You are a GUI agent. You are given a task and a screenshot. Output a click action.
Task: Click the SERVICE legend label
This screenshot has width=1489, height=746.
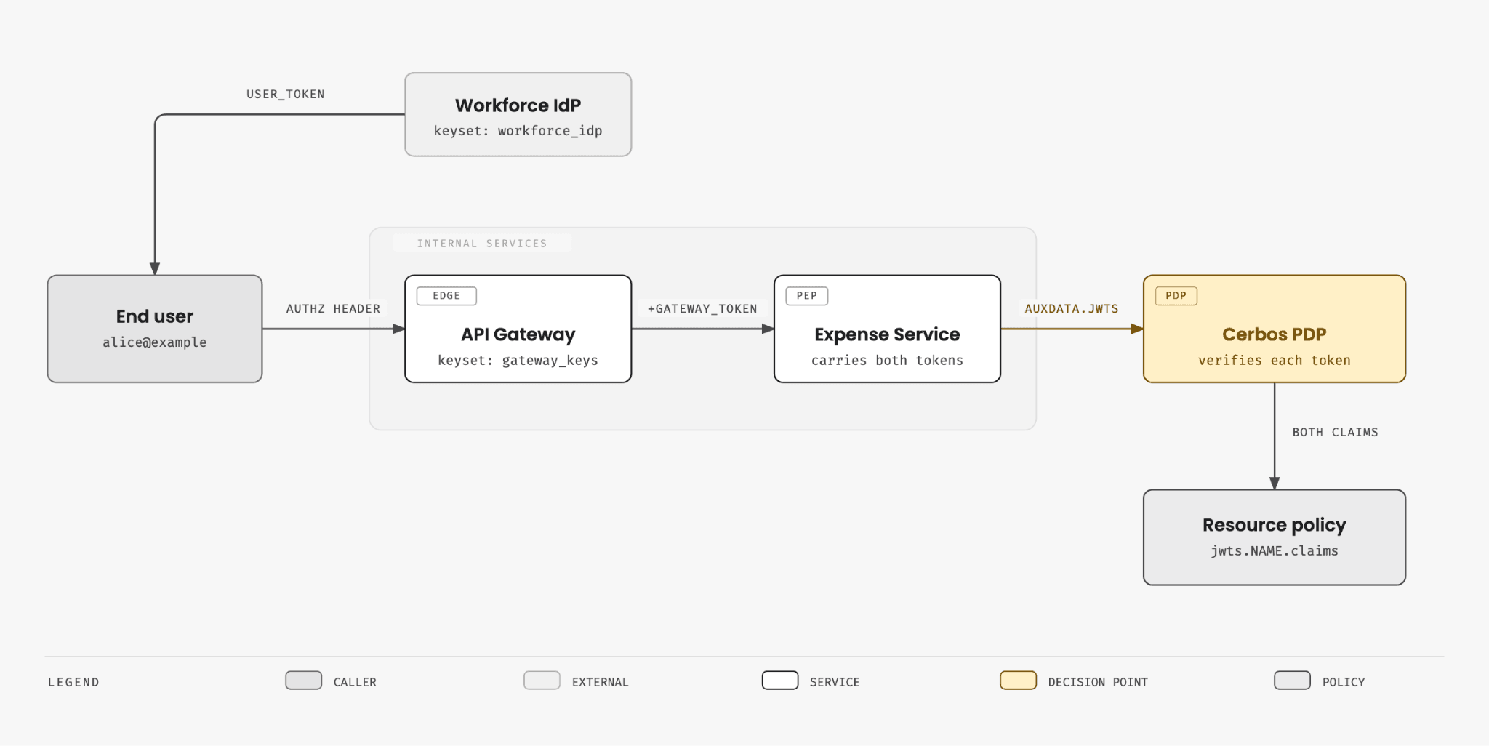coord(835,683)
